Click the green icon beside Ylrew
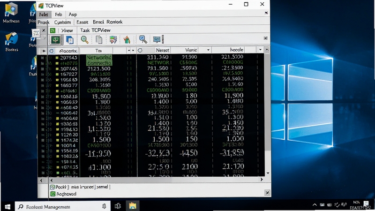The image size is (375, 211). (x=52, y=30)
